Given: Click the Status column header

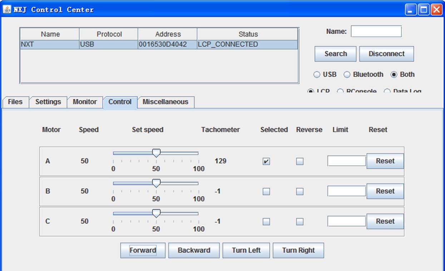Looking at the screenshot, I should 248,34.
